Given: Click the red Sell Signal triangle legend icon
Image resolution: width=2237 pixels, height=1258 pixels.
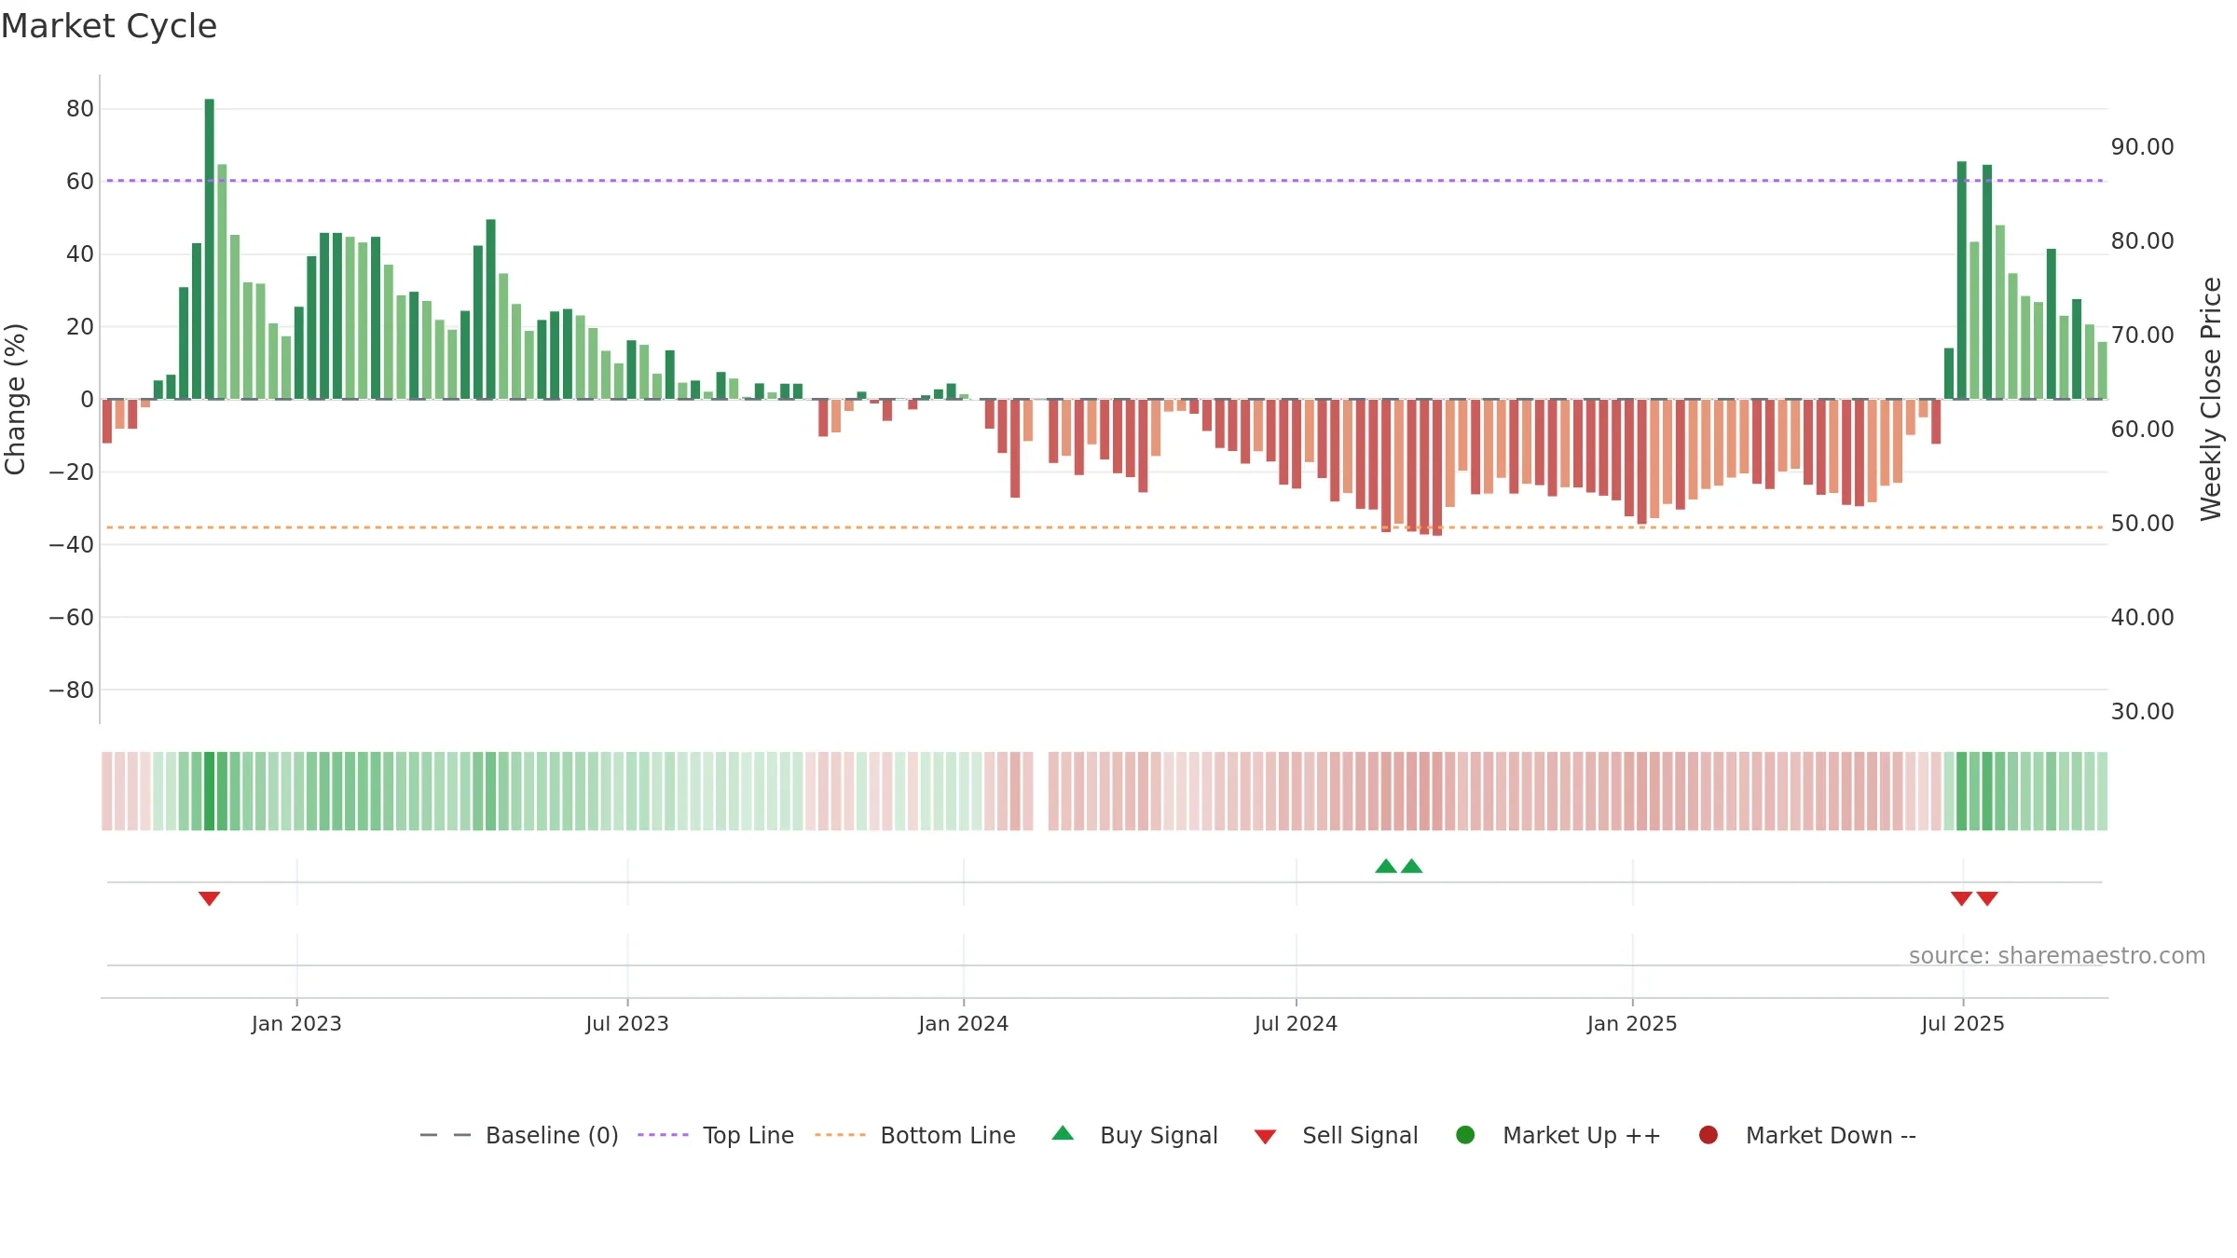Looking at the screenshot, I should pos(1265,1137).
